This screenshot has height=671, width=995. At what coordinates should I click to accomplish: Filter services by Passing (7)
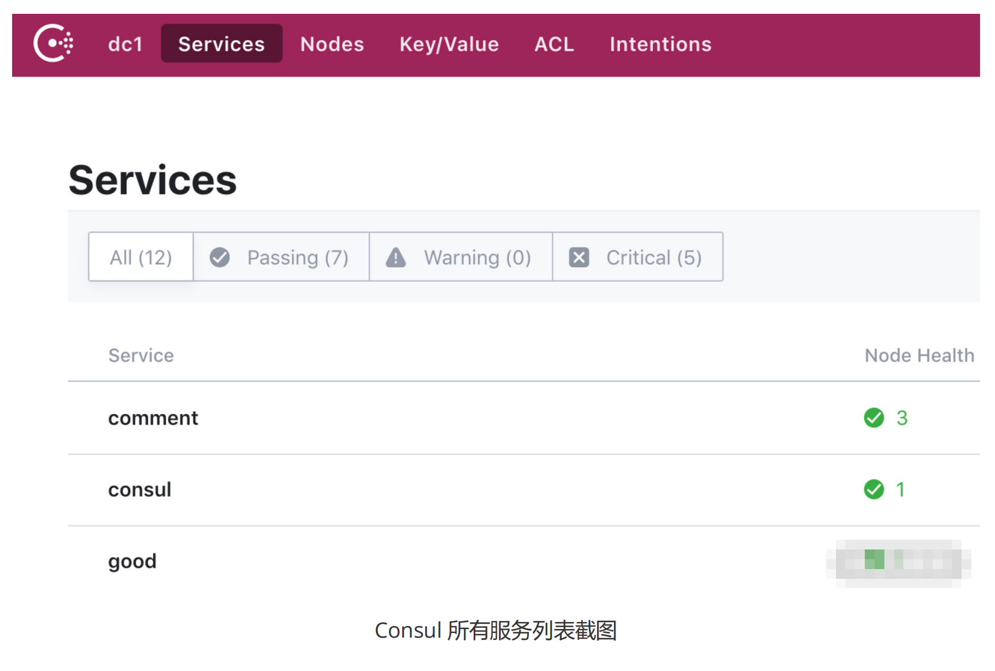(x=281, y=257)
